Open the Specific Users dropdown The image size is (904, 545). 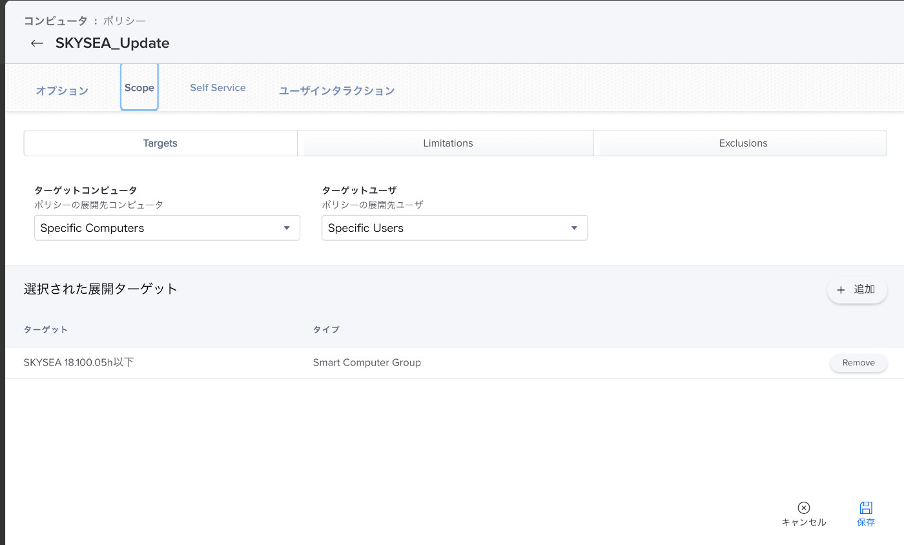coord(455,228)
